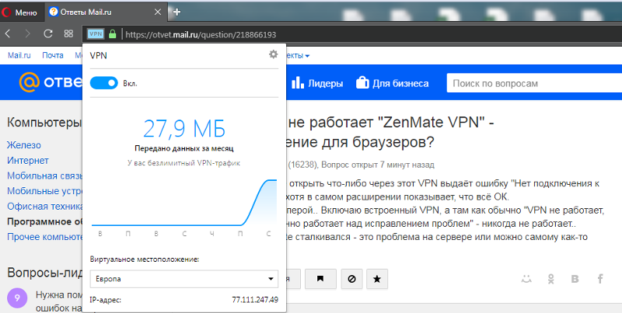Click the VPN badge in address bar
The width and height of the screenshot is (622, 313).
click(x=96, y=34)
